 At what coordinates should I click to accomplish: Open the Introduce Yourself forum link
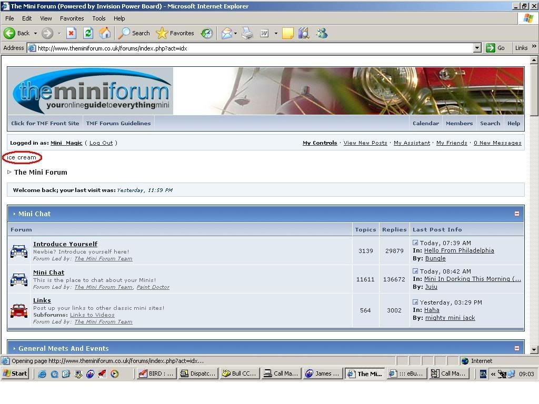pyautogui.click(x=65, y=244)
